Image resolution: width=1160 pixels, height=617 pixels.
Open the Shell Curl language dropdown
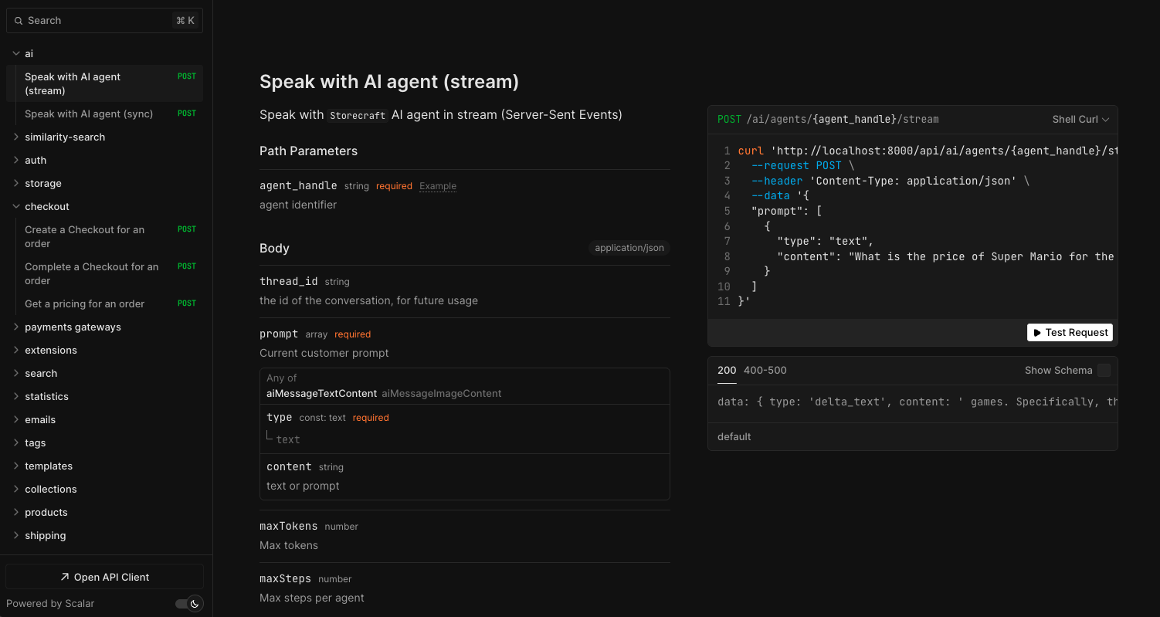(x=1080, y=120)
